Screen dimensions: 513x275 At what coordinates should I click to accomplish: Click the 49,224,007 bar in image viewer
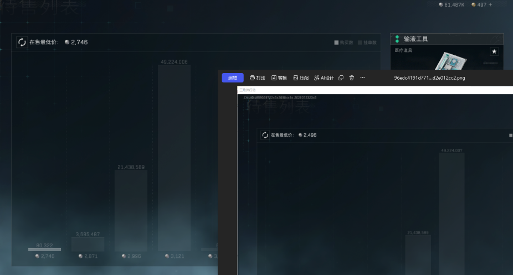[x=452, y=214]
